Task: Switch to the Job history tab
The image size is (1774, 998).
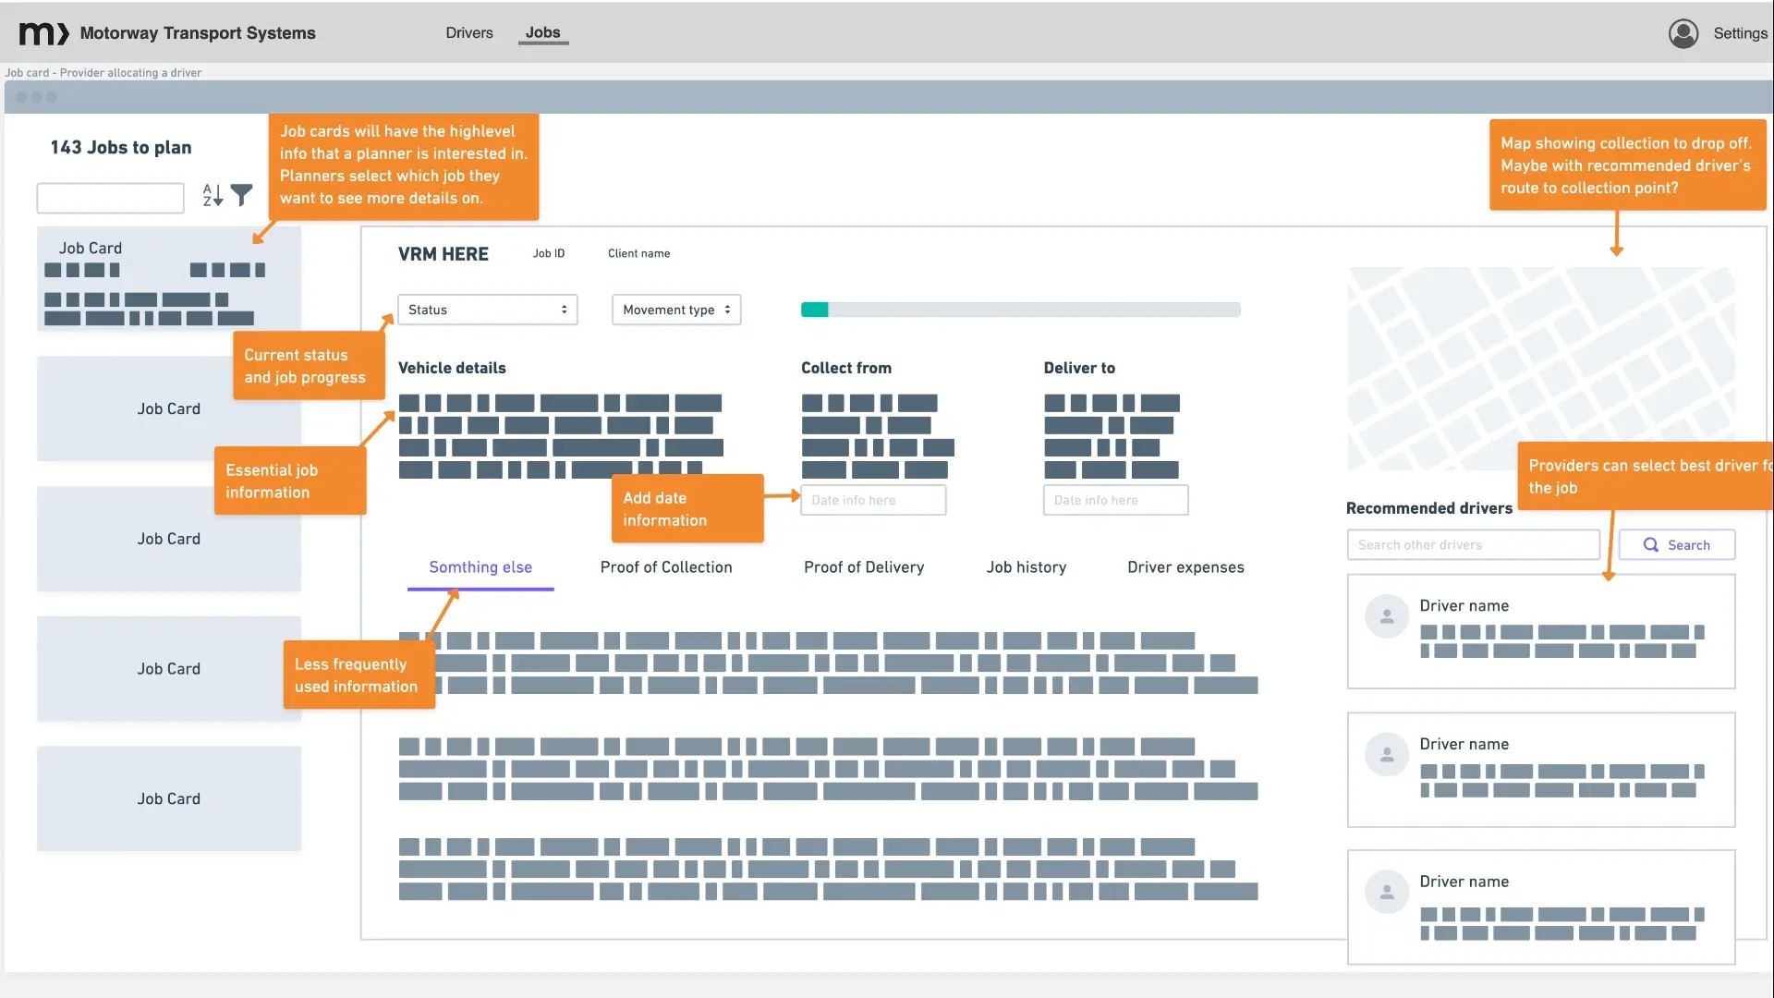Action: (1027, 567)
